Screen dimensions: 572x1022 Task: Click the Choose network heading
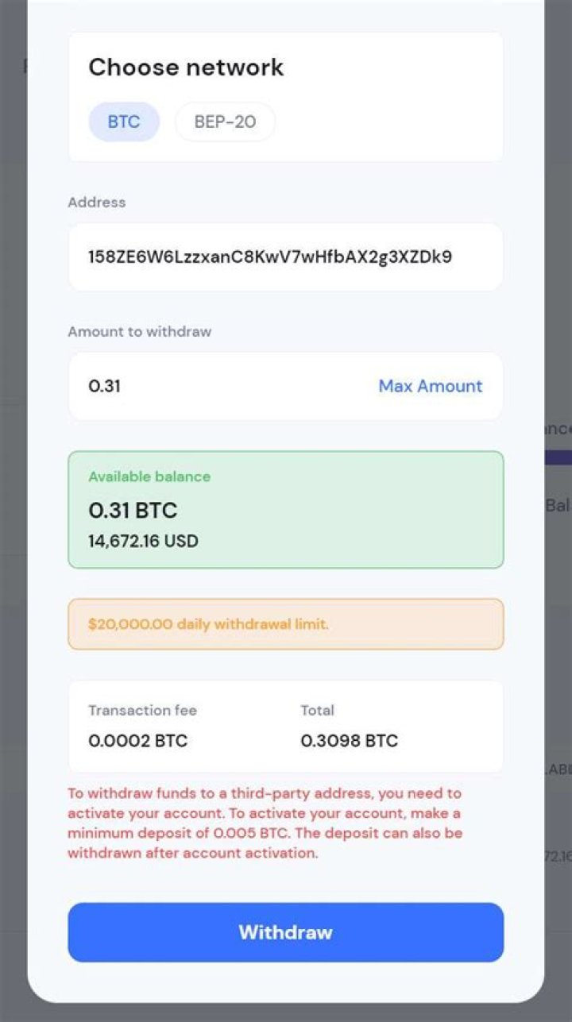(x=186, y=67)
